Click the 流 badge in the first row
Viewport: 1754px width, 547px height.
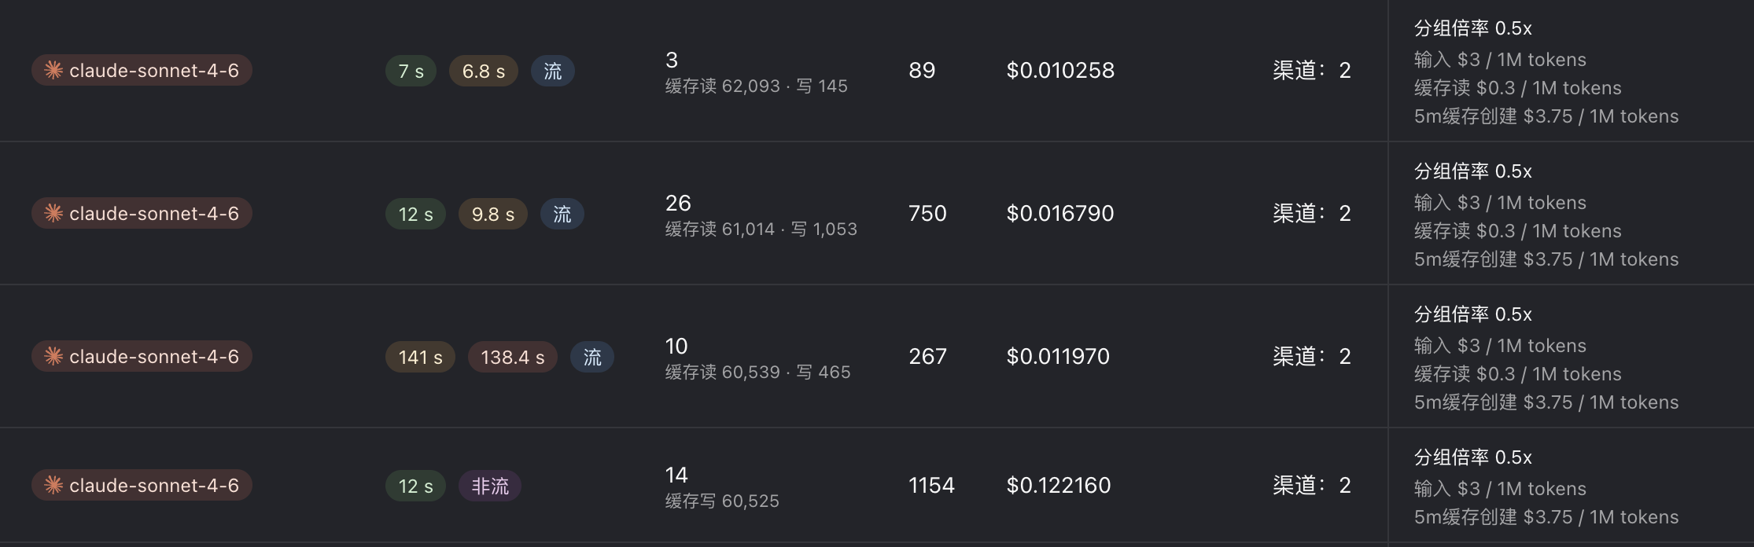tap(552, 71)
